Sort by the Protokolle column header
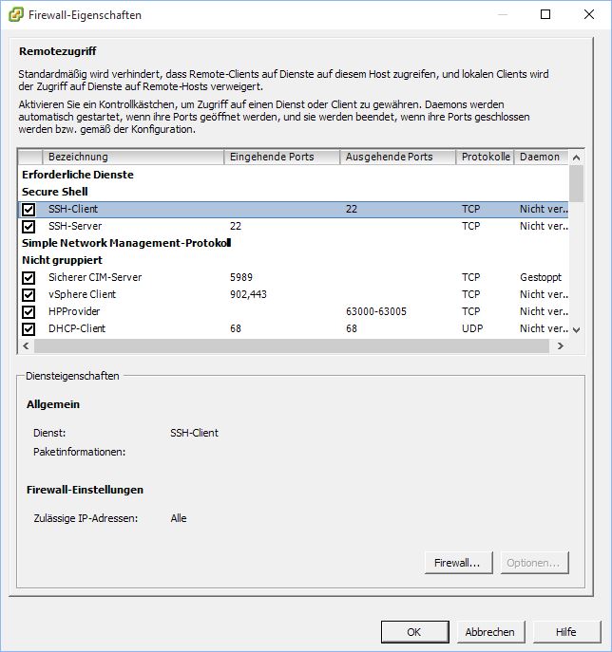 485,157
